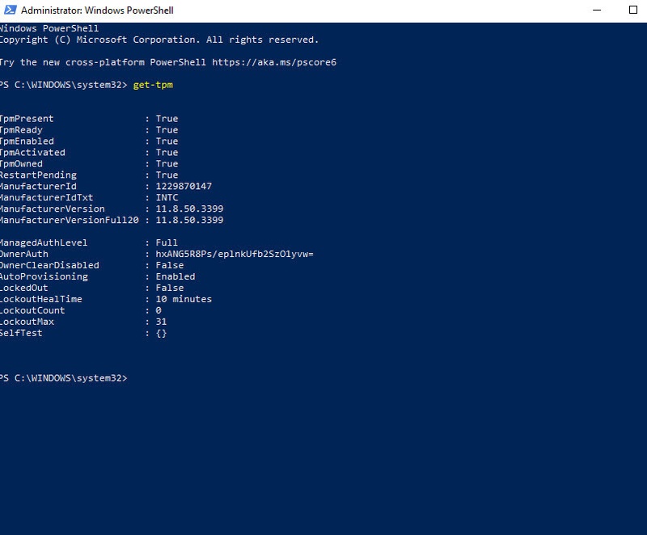Select the True value of TpmActivated
647x535 pixels.
click(x=167, y=153)
